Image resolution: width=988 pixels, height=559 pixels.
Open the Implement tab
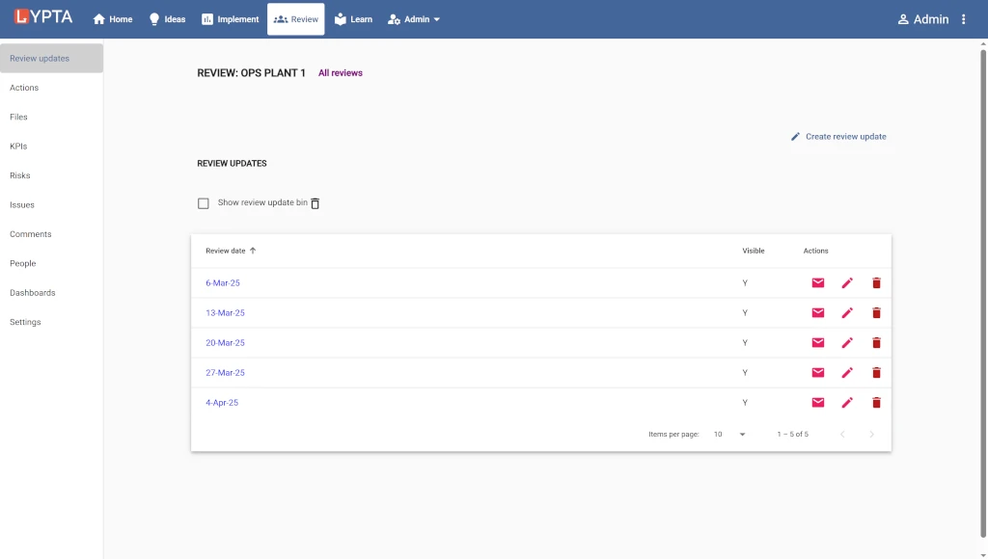(x=230, y=19)
